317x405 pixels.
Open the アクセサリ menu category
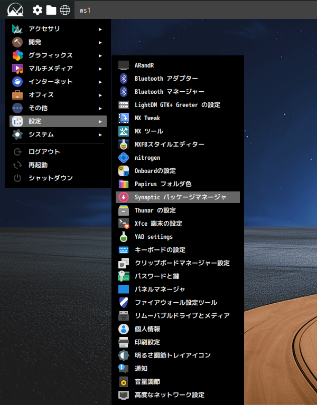point(58,29)
